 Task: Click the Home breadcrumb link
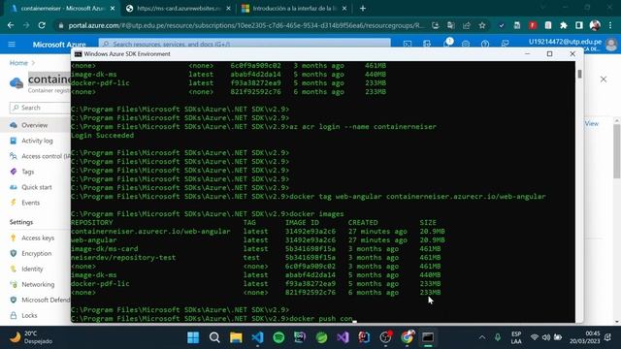coord(18,63)
